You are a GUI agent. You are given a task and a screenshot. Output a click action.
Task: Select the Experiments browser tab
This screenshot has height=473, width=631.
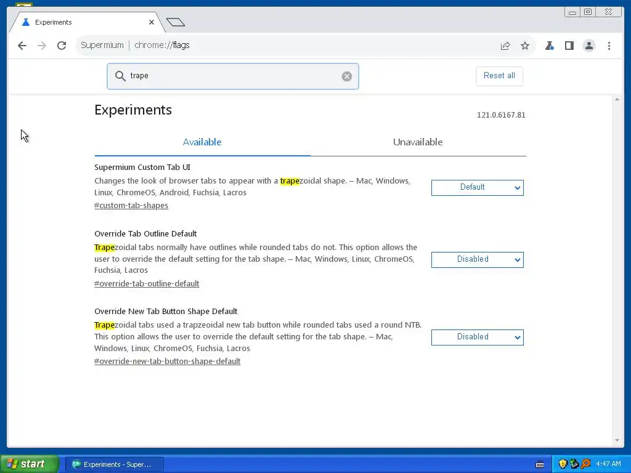pyautogui.click(x=86, y=22)
